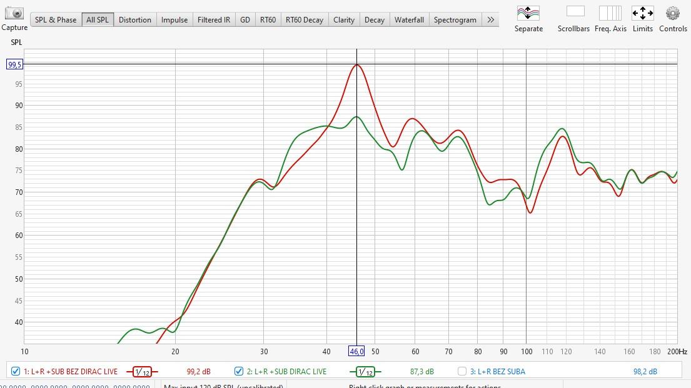691x388 pixels.
Task: Click the Capture camera icon
Action: pyautogui.click(x=14, y=14)
